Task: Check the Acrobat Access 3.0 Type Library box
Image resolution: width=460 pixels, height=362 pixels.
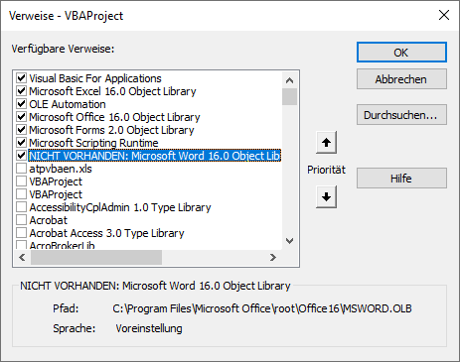Action: pos(21,233)
